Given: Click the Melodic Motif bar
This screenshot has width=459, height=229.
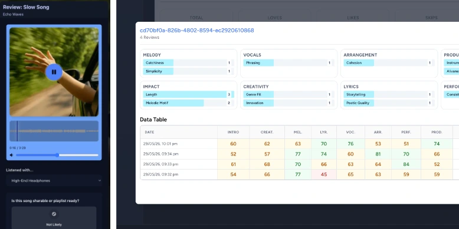Looking at the screenshot, I should [188, 103].
